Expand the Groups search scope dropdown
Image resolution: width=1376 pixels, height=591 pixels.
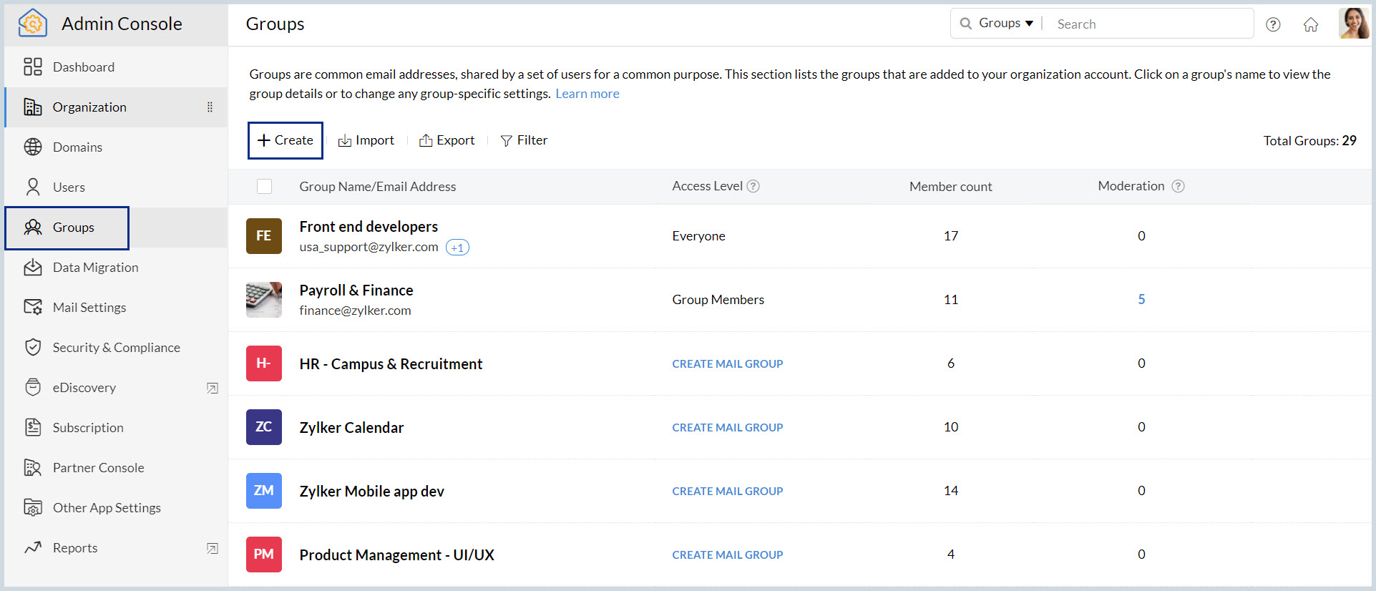point(1005,24)
